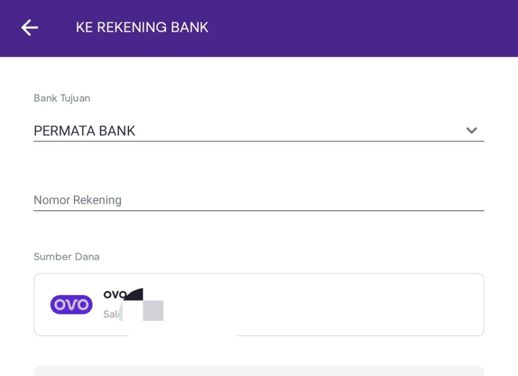The height and width of the screenshot is (376, 518).
Task: Click the underline beneath PERMATA BANK
Action: click(258, 142)
